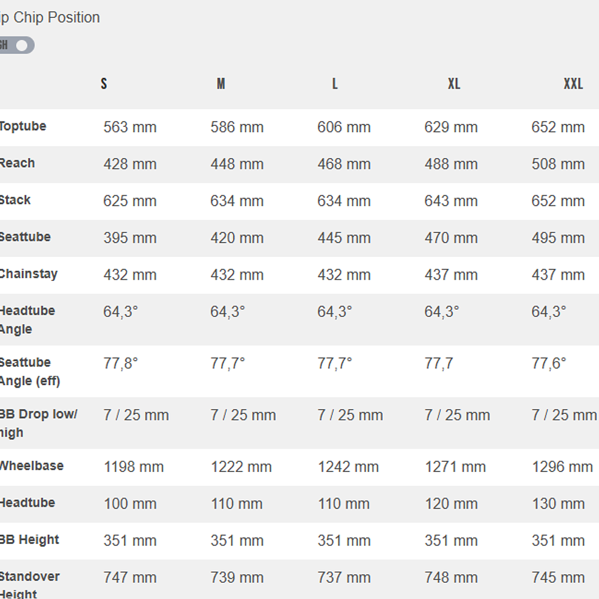Click the Headtube Angle row label
599x599 pixels.
pos(27,320)
